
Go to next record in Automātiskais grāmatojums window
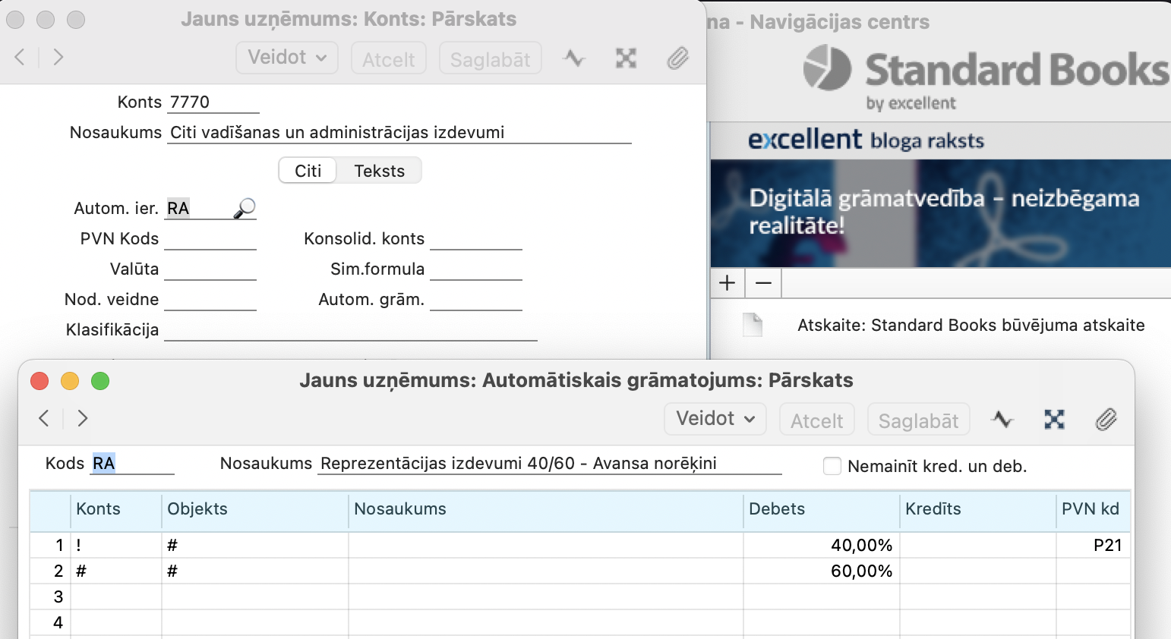click(x=83, y=418)
